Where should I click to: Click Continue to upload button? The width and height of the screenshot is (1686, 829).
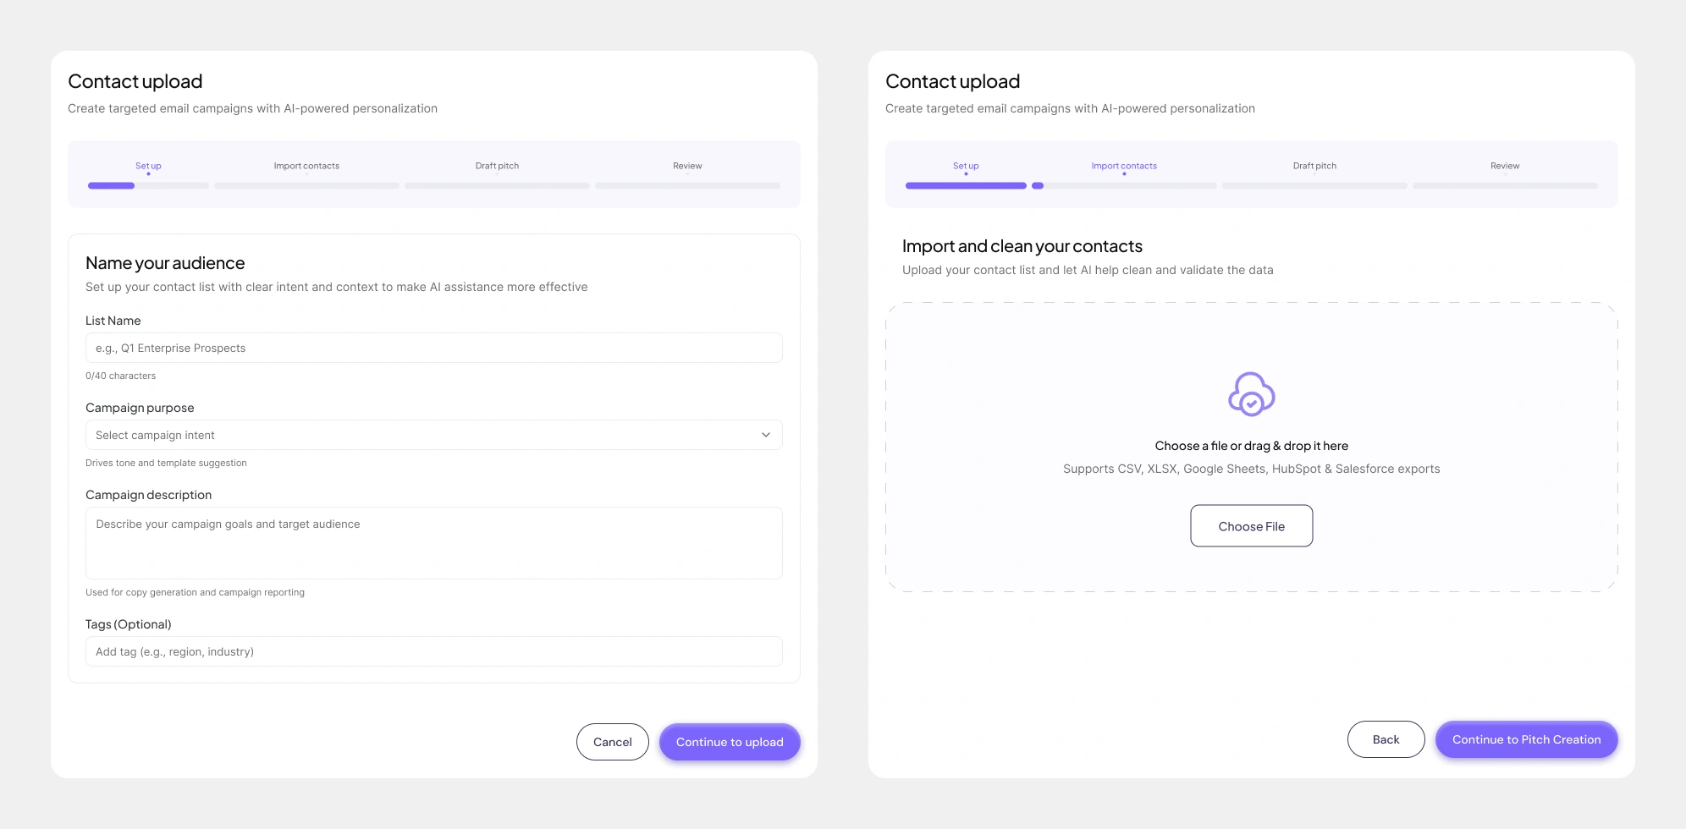pos(729,742)
